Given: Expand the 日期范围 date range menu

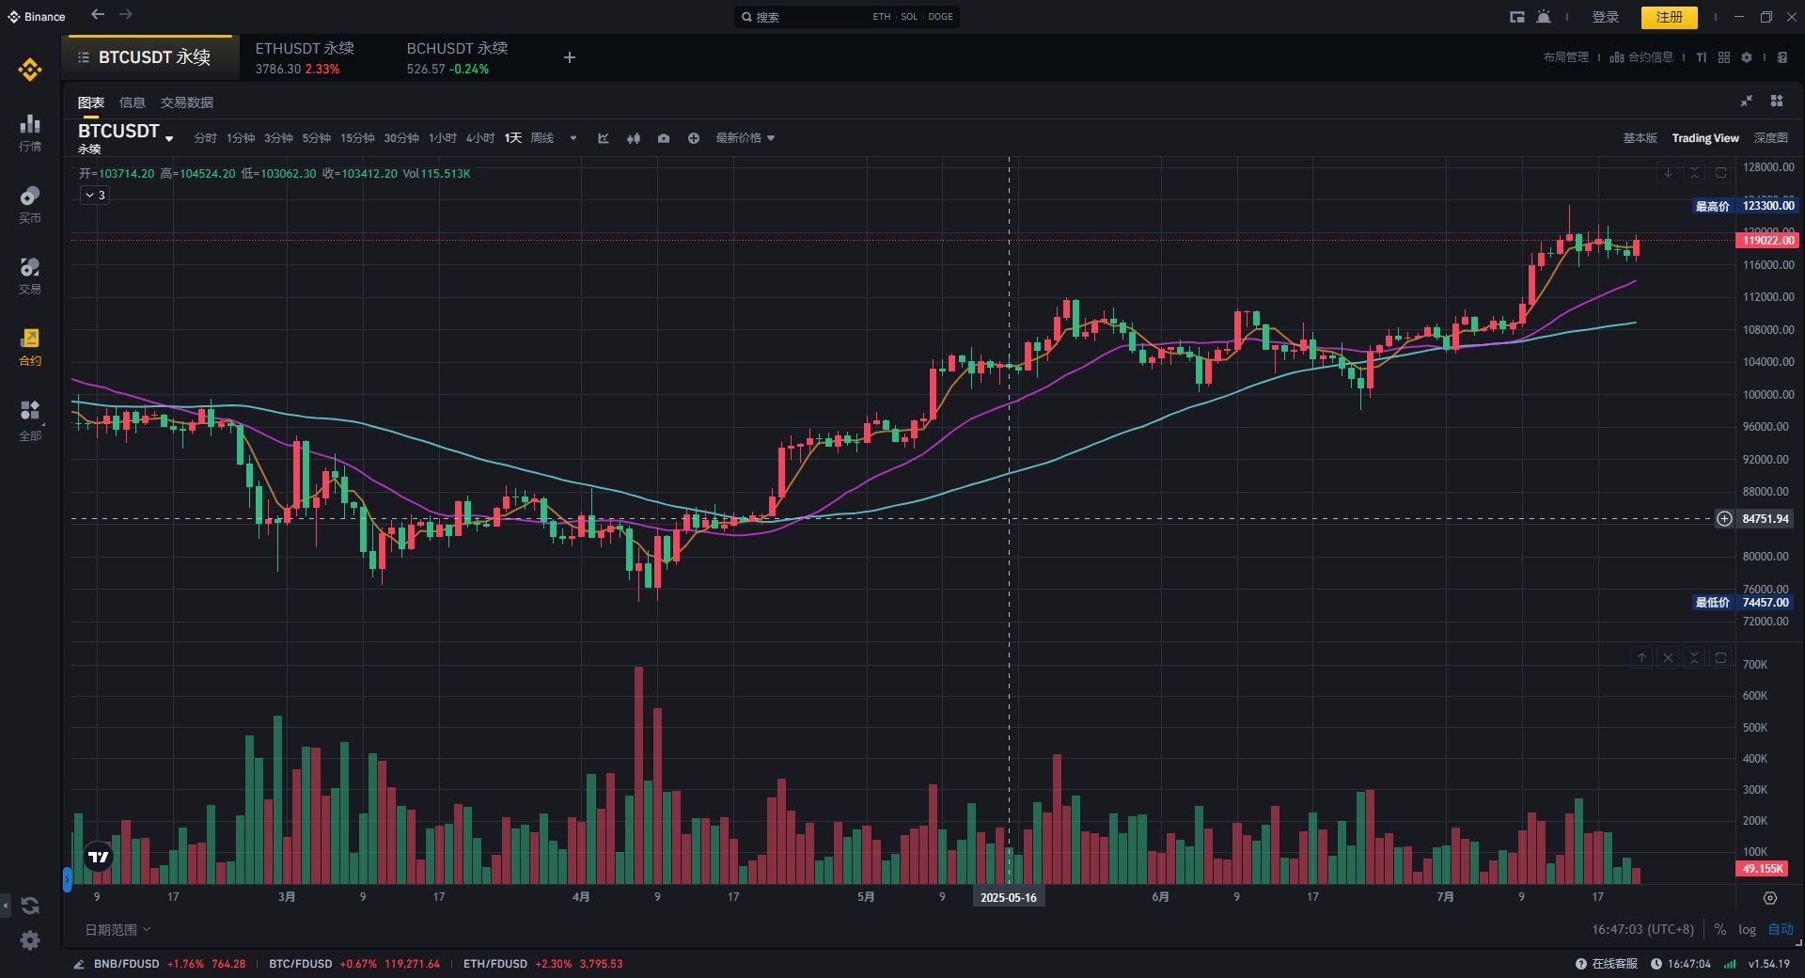Looking at the screenshot, I should tap(118, 929).
